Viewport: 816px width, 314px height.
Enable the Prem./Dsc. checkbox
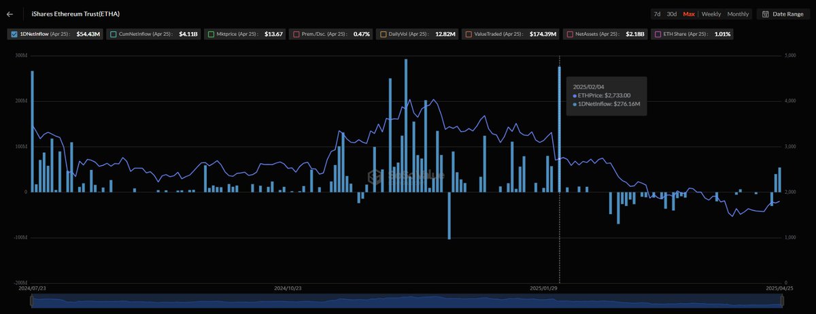coord(296,34)
